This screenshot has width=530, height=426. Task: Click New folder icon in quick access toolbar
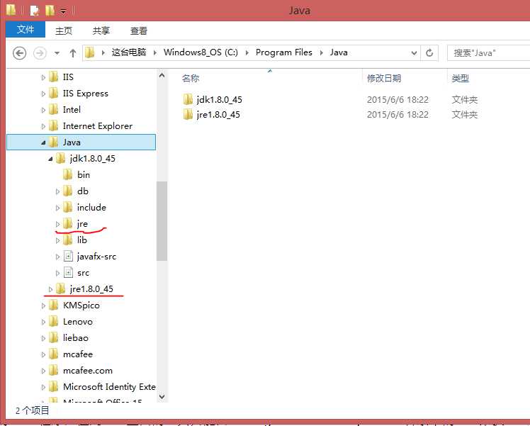(x=50, y=11)
